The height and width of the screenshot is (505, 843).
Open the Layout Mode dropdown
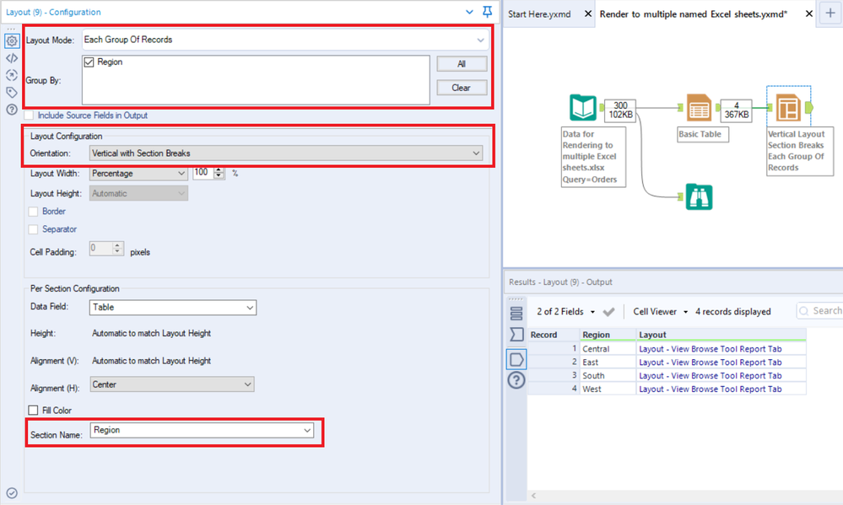coord(480,40)
